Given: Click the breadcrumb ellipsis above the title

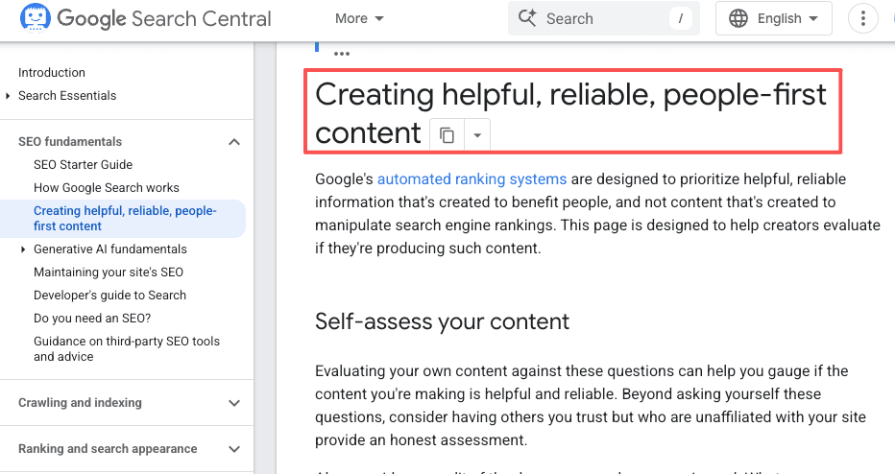Looking at the screenshot, I should (x=341, y=54).
